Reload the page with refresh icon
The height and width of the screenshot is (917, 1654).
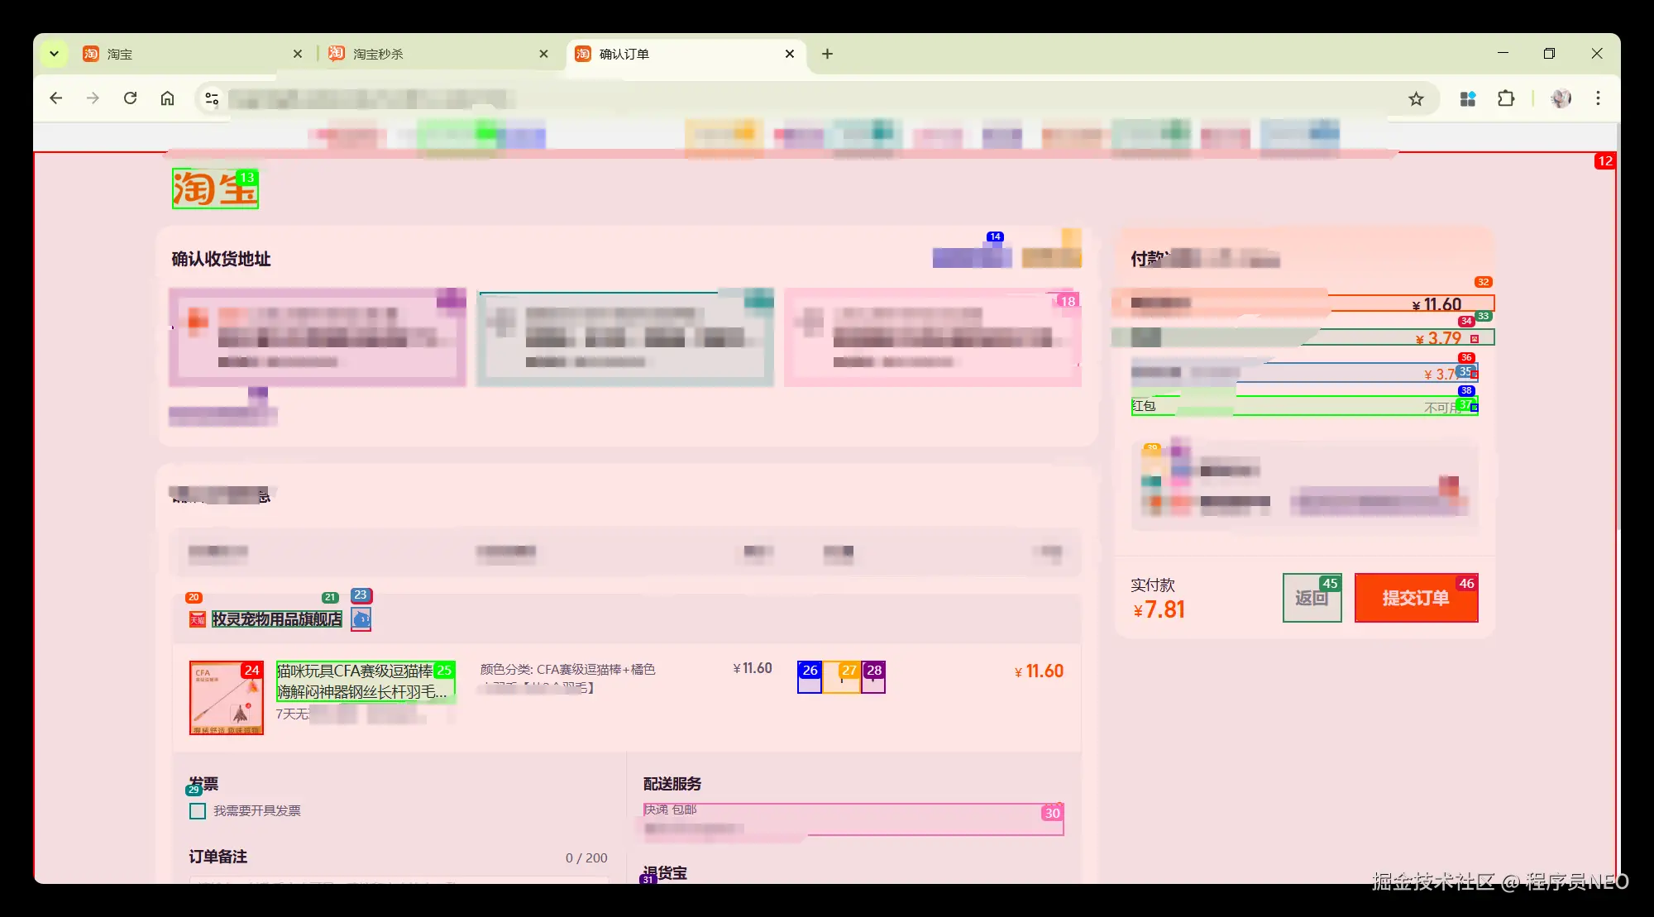130,98
